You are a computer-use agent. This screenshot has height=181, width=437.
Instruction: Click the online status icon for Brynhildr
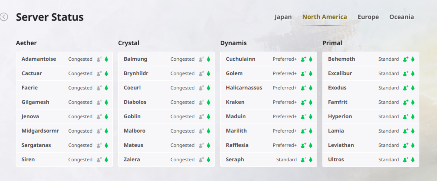click(208, 73)
